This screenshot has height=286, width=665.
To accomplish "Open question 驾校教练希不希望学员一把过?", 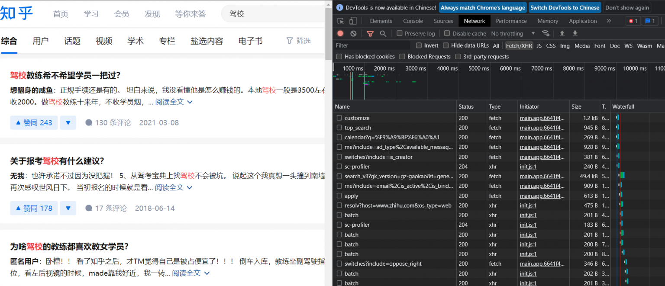I will pyautogui.click(x=65, y=75).
